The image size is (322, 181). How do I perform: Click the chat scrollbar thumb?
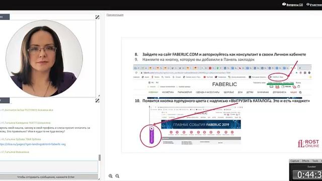100,157
